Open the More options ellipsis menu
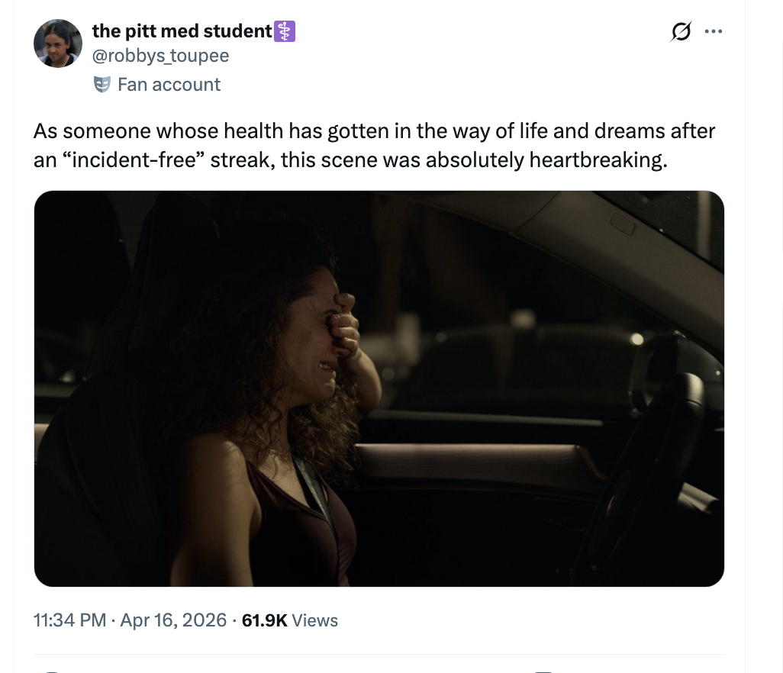Screen dimensions: 783x673 (x=714, y=32)
